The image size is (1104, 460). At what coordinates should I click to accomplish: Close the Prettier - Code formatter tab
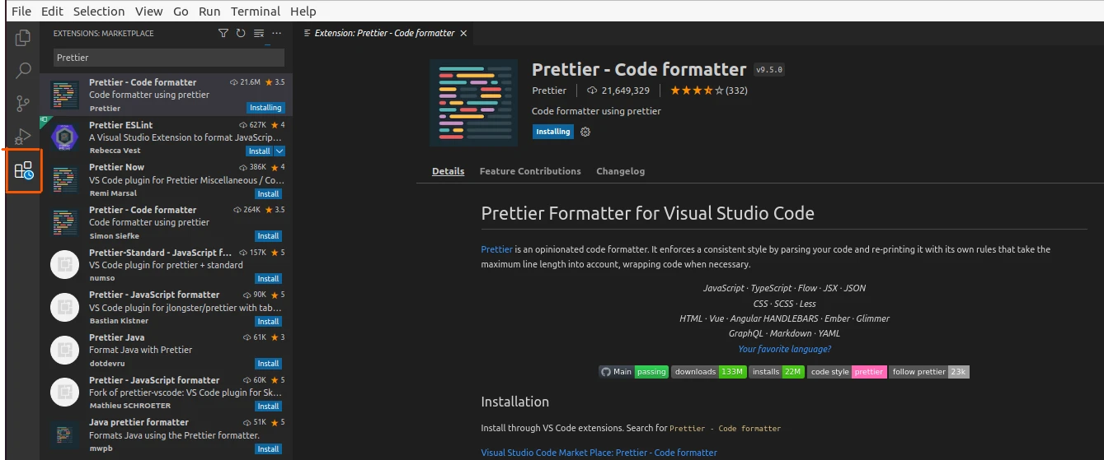(x=463, y=34)
